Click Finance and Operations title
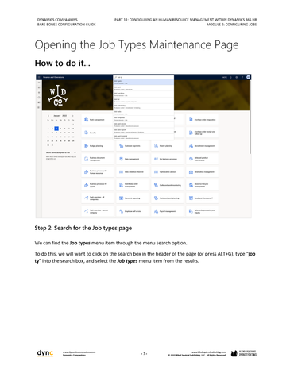This screenshot has height=381, width=294. click(x=53, y=77)
